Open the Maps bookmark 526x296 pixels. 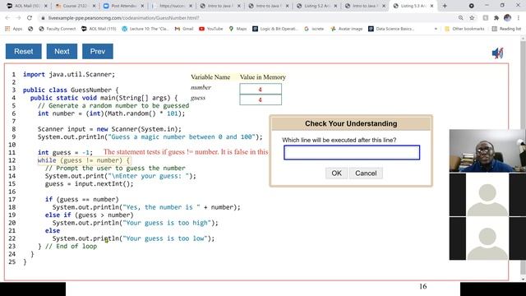point(238,29)
